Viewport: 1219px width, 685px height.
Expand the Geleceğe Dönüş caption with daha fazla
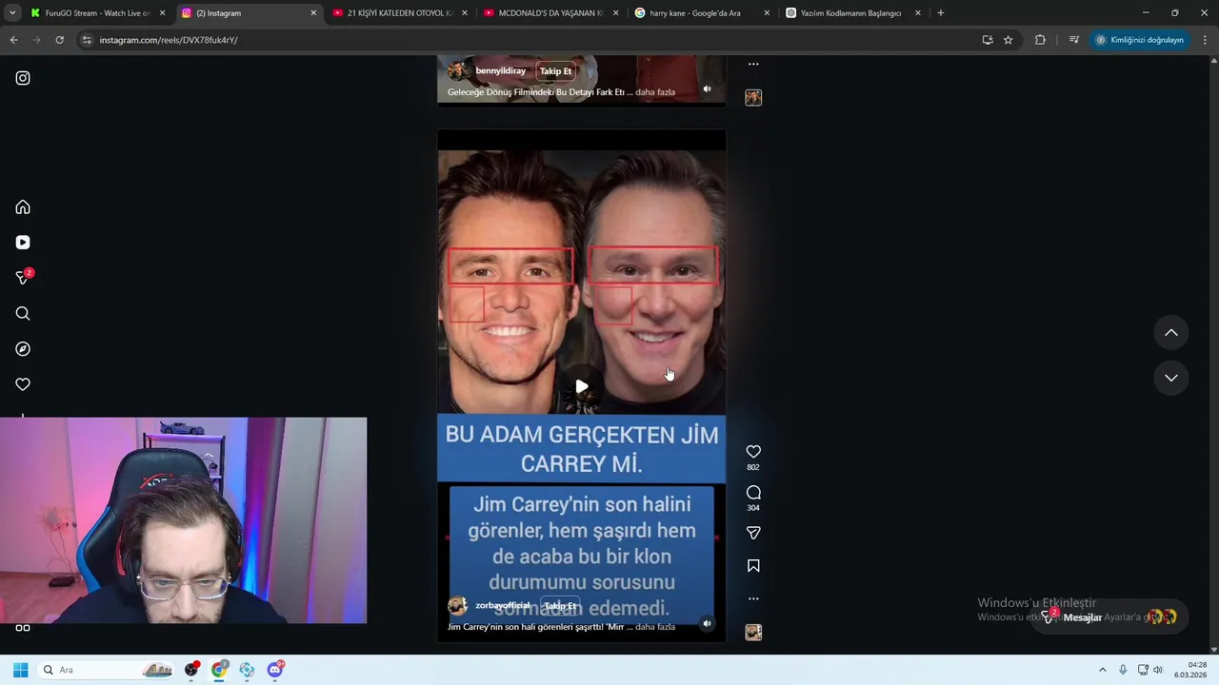(655, 92)
